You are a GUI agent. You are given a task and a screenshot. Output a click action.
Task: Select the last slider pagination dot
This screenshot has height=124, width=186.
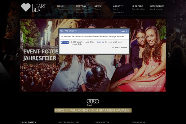pyautogui.click(x=161, y=86)
